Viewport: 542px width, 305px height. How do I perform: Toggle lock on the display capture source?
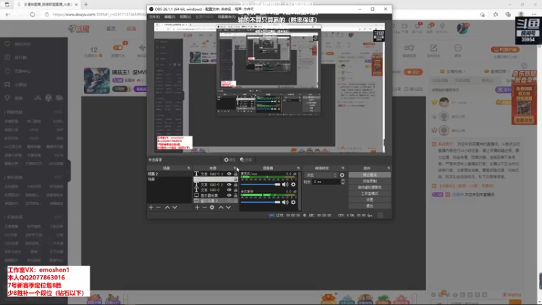click(235, 195)
